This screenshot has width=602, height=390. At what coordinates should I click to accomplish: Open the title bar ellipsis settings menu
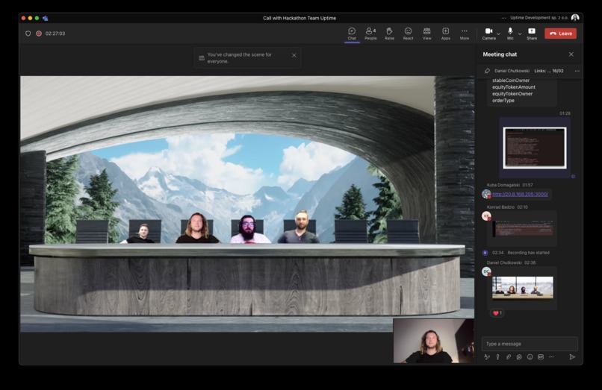pyautogui.click(x=503, y=18)
